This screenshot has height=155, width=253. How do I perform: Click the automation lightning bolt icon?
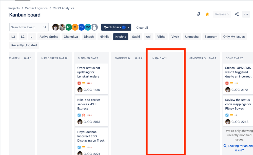(x=199, y=14)
